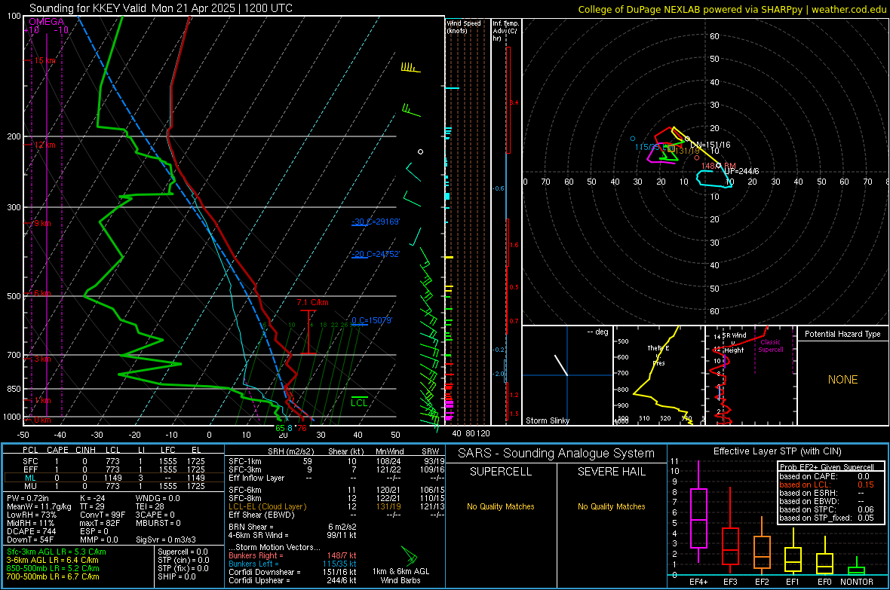Click the 'SHIP = 0.0' value
890x590 pixels.
(176, 576)
